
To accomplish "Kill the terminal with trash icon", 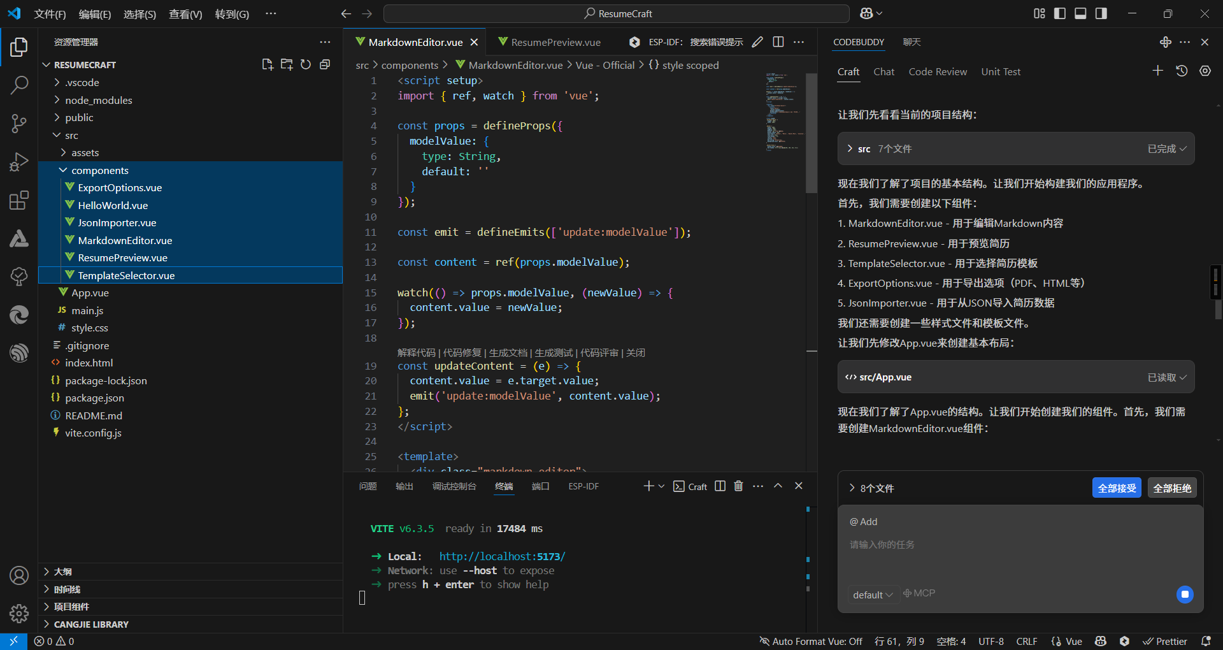I will pos(739,486).
